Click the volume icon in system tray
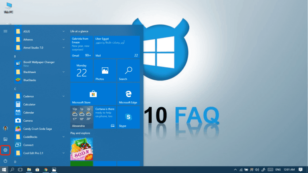Image resolution: width=308 pixels, height=173 pixels. tap(257, 170)
